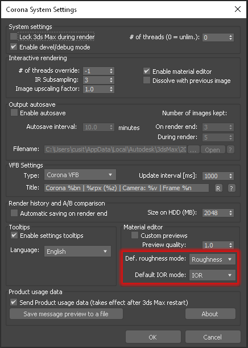Click the VFB Title text field
The height and width of the screenshot is (348, 248).
click(126, 188)
